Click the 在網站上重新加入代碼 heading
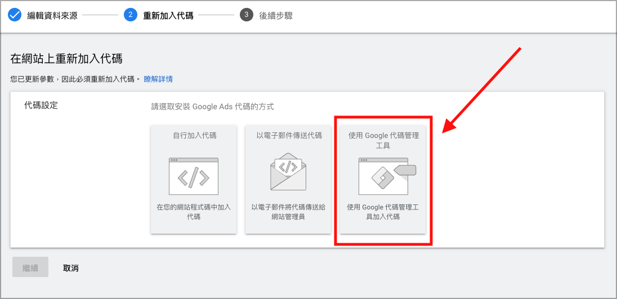 tap(66, 59)
